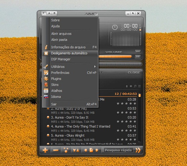Click the main menu button in title bar

44,13
